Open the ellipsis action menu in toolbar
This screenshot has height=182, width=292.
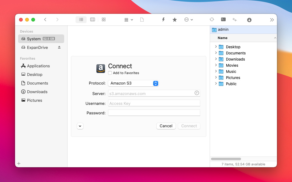coord(189,20)
